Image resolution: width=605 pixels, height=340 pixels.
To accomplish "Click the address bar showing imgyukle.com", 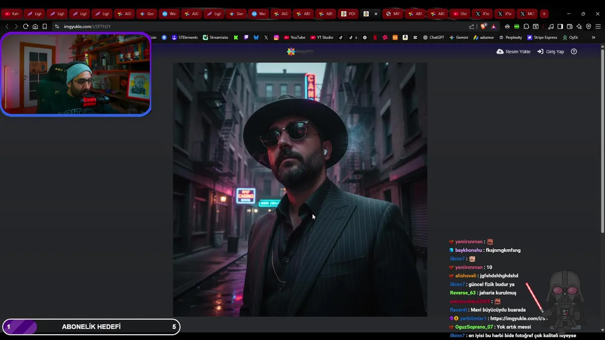I will [265, 26].
